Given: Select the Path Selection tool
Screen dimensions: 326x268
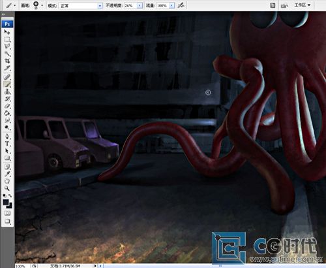Looking at the screenshot, I should (7, 151).
